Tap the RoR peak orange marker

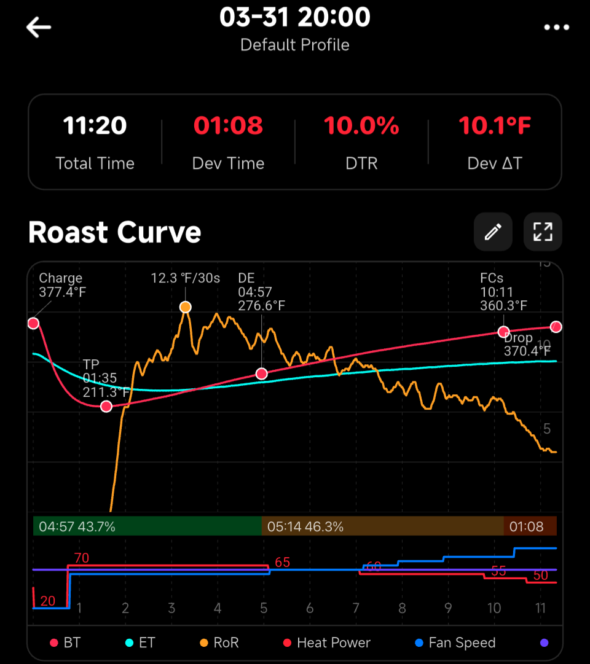[x=185, y=307]
